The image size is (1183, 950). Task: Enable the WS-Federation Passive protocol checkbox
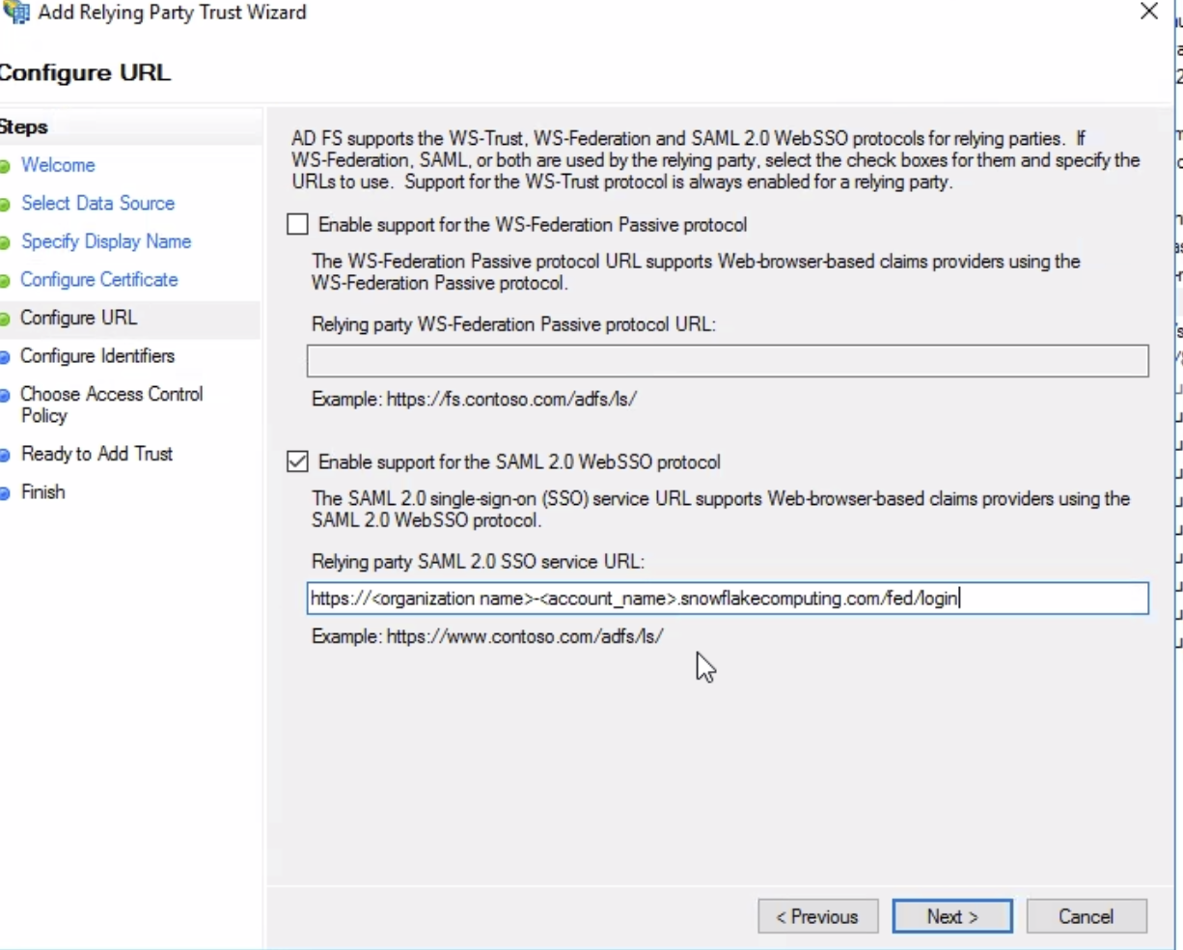point(297,224)
